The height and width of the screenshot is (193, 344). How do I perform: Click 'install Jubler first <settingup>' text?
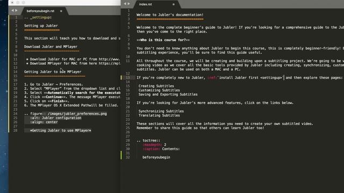250,78
